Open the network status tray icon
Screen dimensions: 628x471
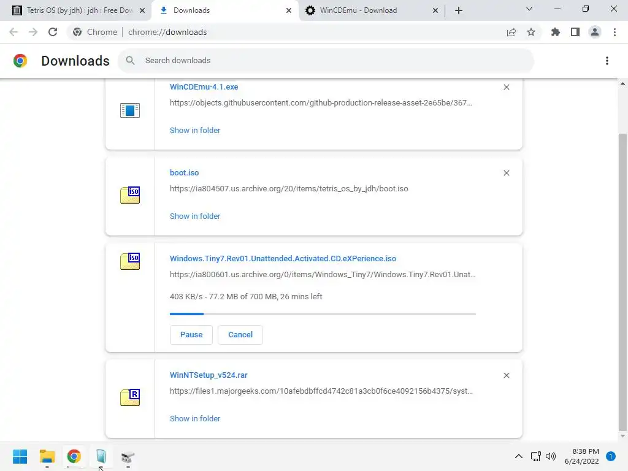pyautogui.click(x=535, y=456)
